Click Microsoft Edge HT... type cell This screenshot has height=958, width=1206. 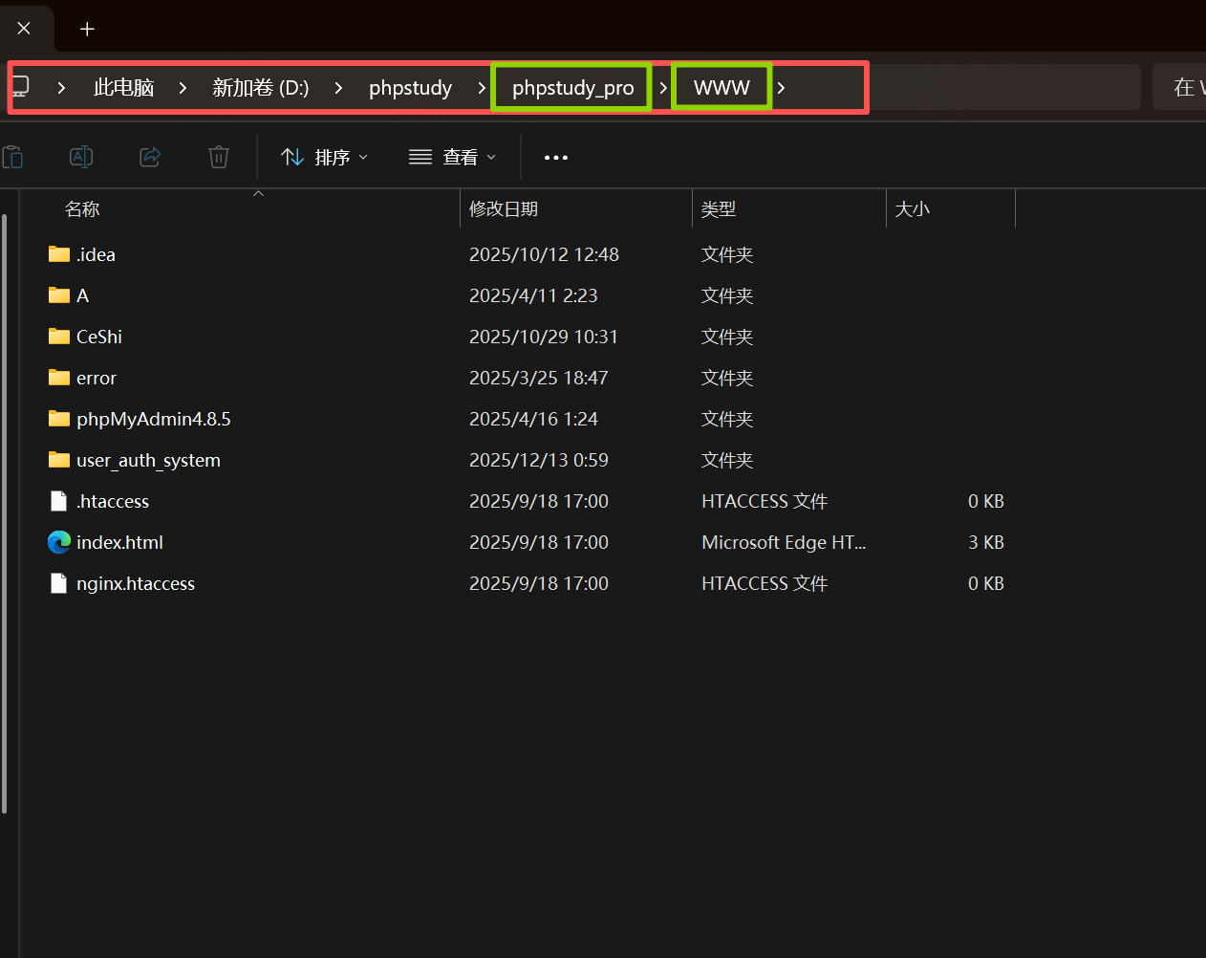click(784, 542)
